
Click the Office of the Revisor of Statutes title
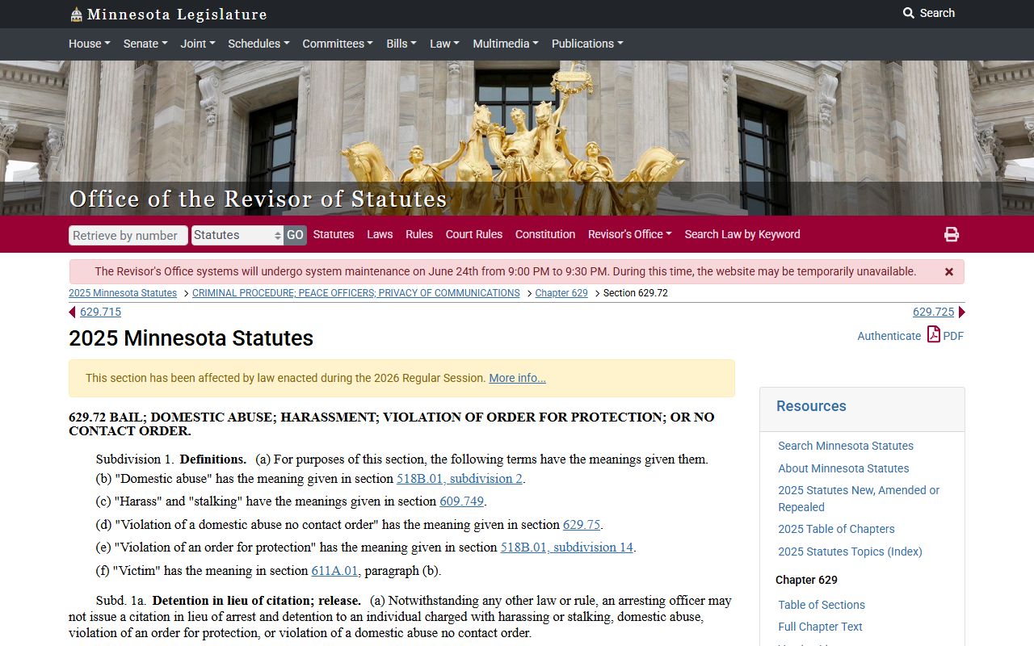click(258, 199)
